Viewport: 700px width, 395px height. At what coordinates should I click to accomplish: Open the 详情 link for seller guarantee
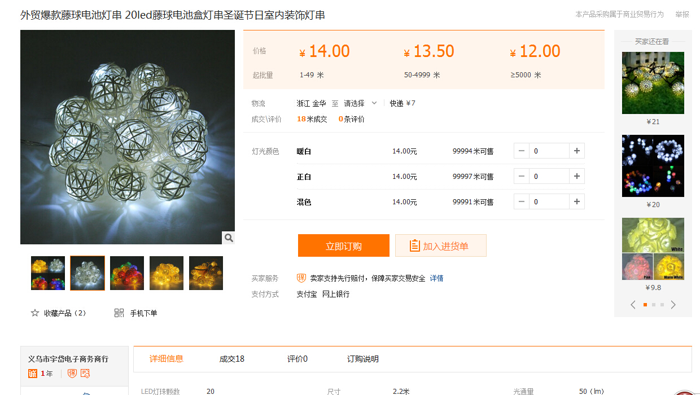point(436,278)
